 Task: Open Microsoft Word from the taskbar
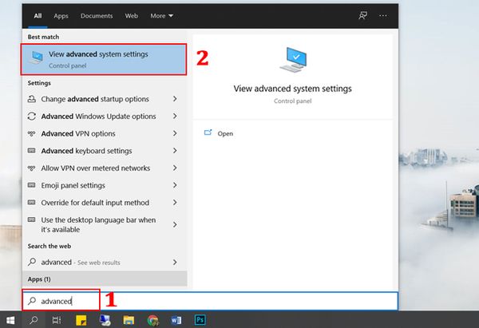point(176,319)
